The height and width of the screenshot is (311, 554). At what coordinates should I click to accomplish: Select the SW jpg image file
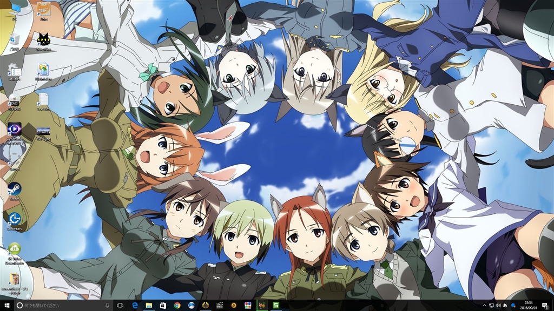click(43, 133)
